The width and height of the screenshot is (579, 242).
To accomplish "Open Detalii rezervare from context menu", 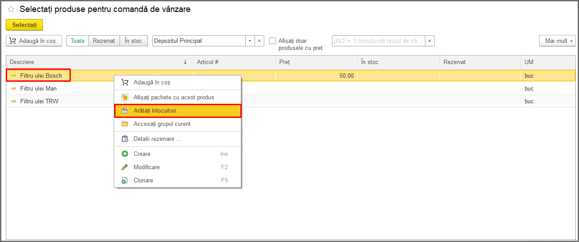I will [x=178, y=139].
